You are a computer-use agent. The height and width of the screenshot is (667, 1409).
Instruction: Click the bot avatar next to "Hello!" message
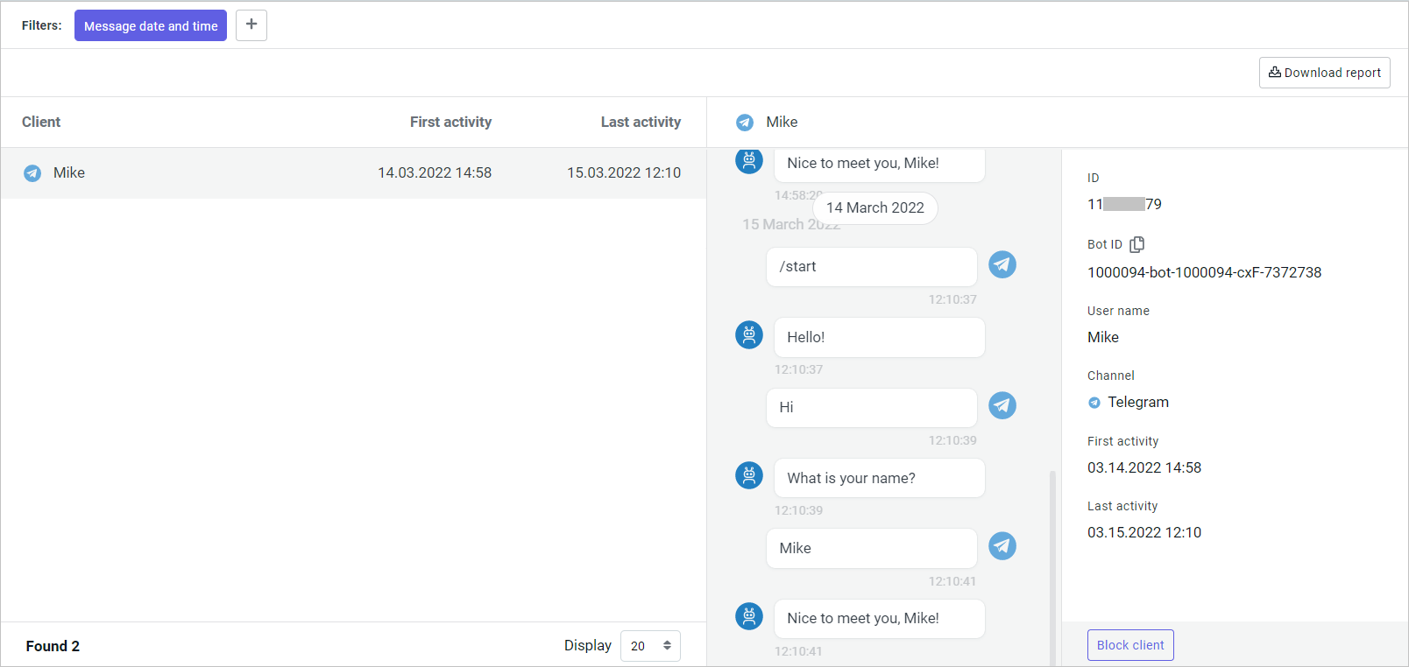coord(749,334)
